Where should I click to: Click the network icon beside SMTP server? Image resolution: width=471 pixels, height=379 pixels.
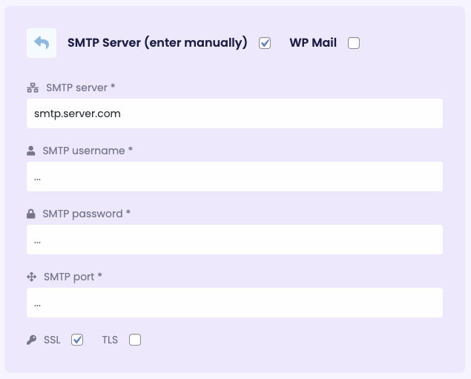33,88
